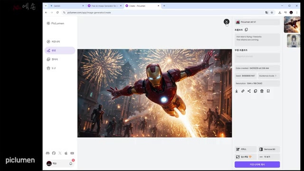Reload the page with the refresh icon
304x171 pixels.
[57, 12]
